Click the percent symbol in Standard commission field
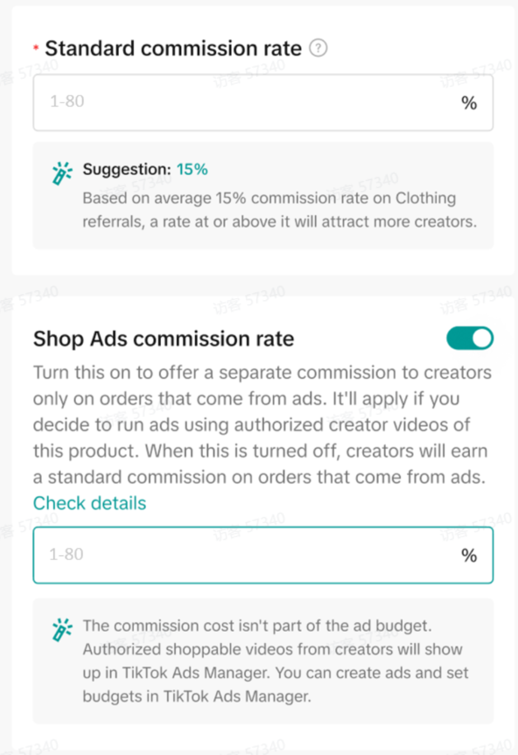The image size is (518, 755). pos(469,103)
